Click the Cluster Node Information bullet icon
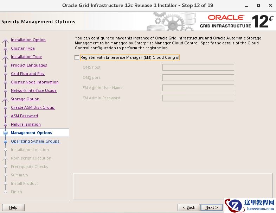Screen dimensions: 276x213 [x=6, y=82]
